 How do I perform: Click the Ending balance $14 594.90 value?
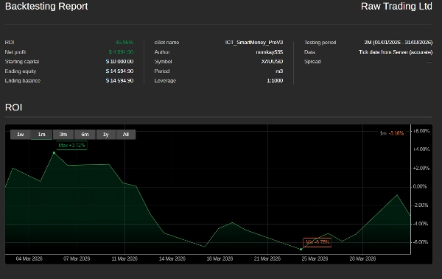(119, 80)
